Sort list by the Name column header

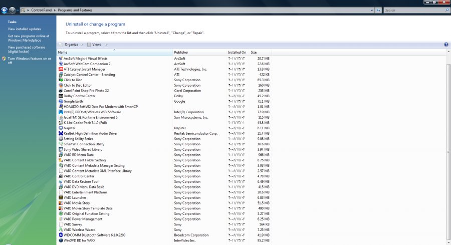pyautogui.click(x=114, y=52)
